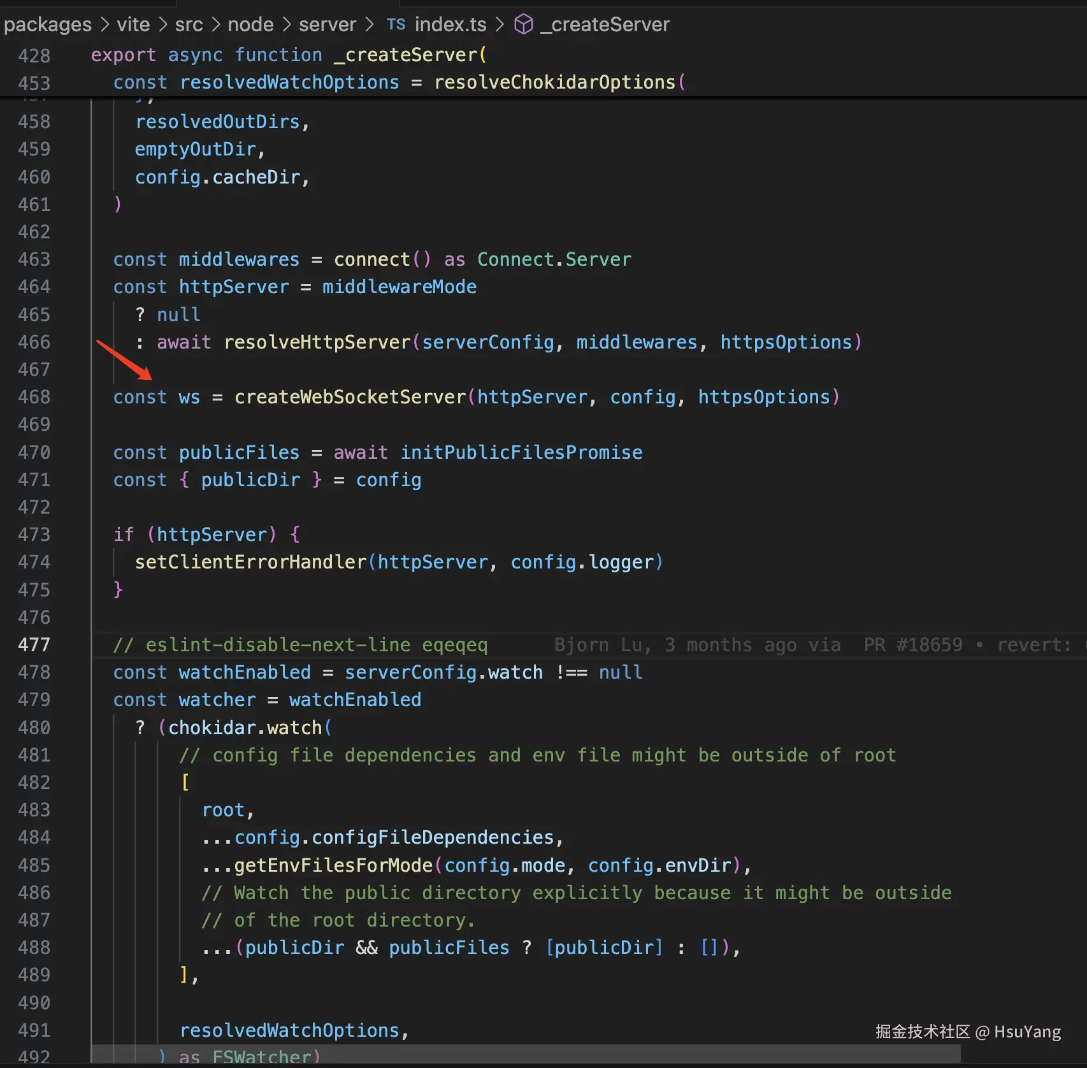This screenshot has width=1087, height=1068.
Task: Click "publicFiles" declared on line 470
Action: point(240,452)
